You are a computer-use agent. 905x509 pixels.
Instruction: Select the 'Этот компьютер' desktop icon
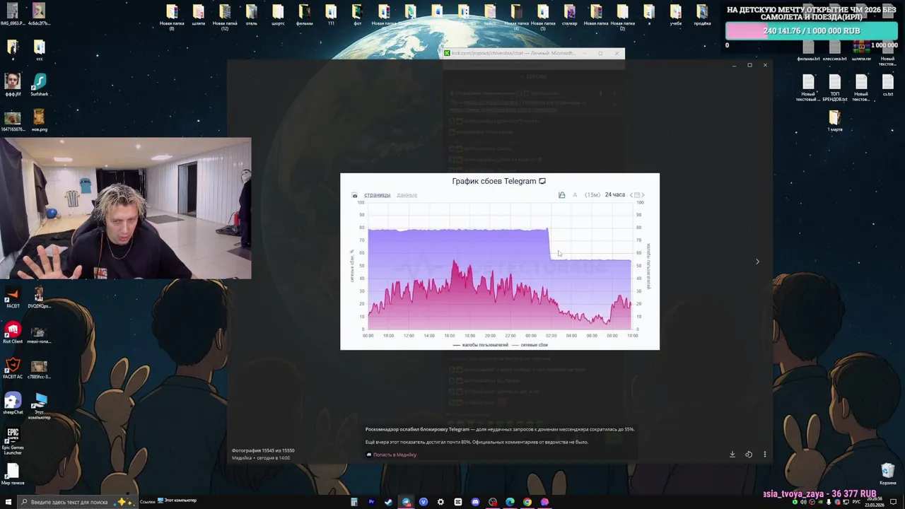pyautogui.click(x=40, y=406)
